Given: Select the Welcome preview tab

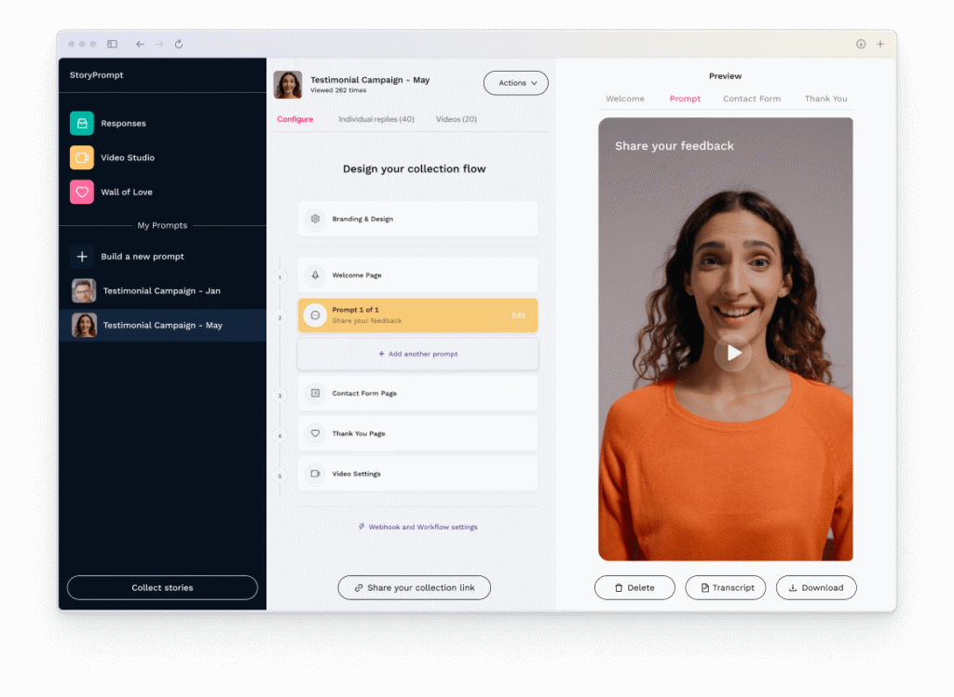Looking at the screenshot, I should (625, 99).
